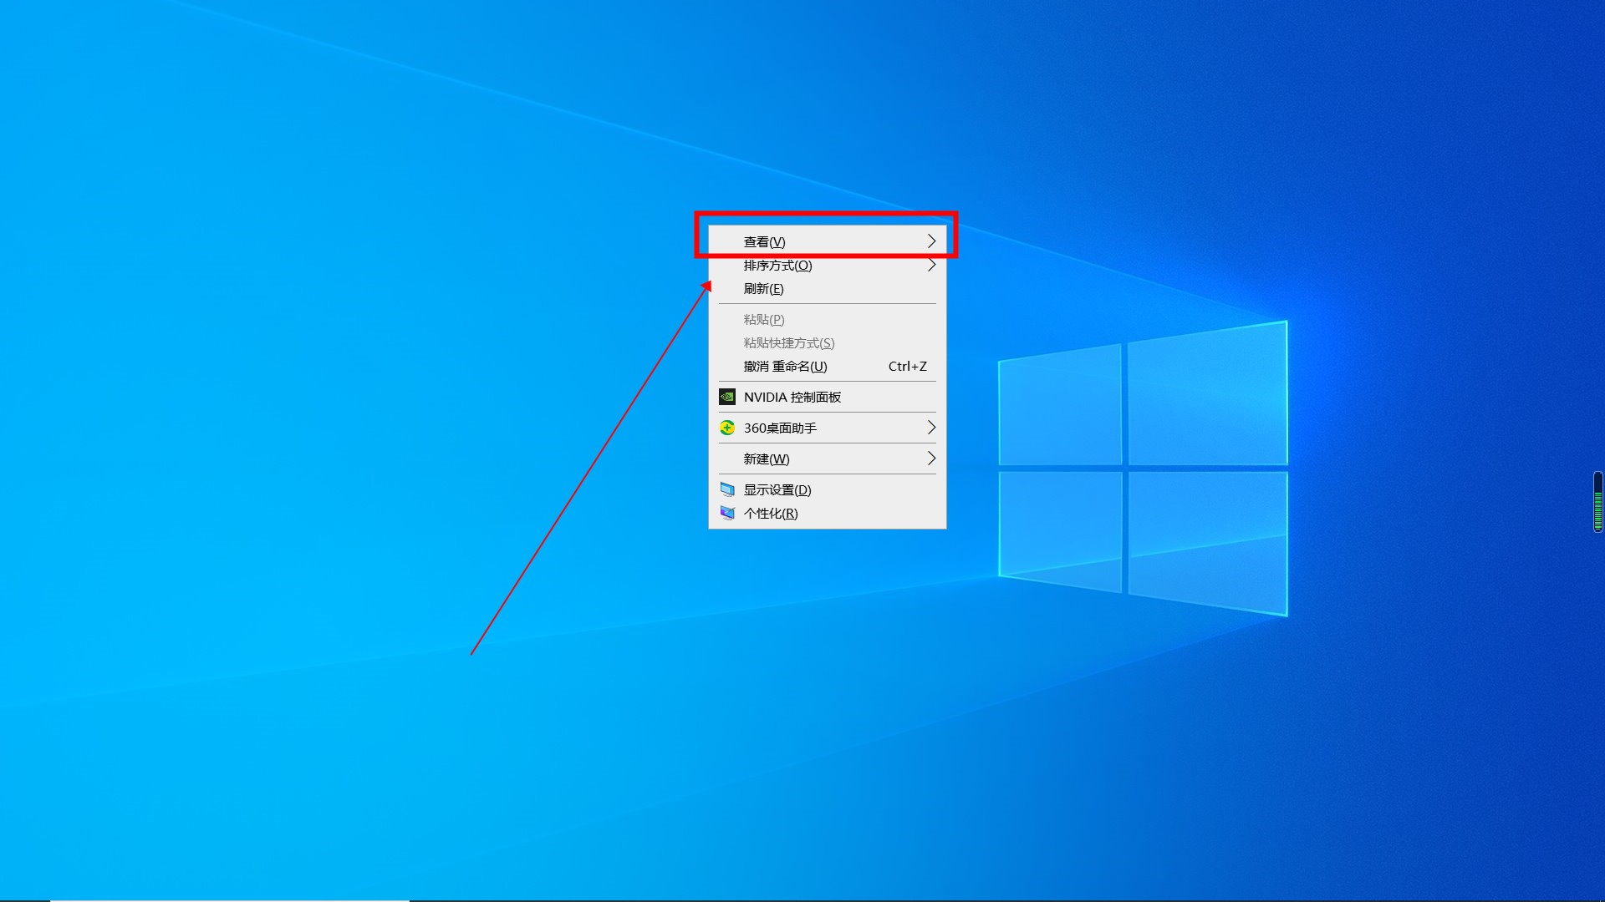Image resolution: width=1605 pixels, height=902 pixels.
Task: Select 撤销 重命名(U) with Ctrl+Z
Action: pyautogui.click(x=827, y=366)
